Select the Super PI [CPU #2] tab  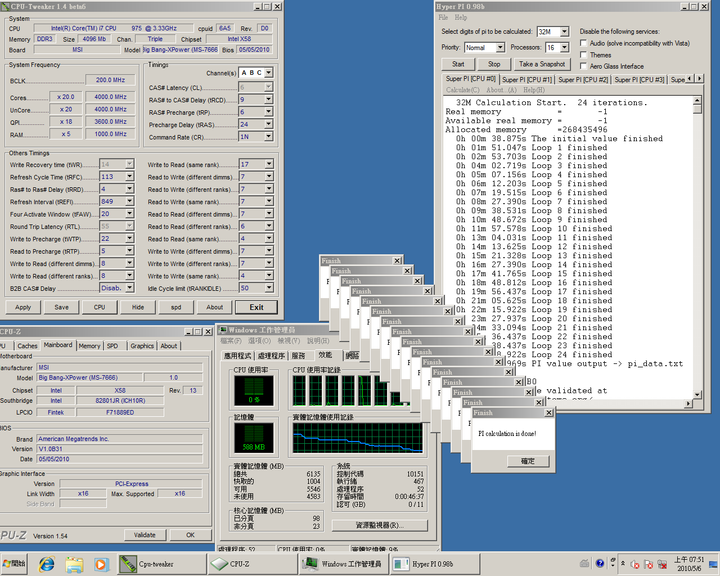[x=583, y=80]
